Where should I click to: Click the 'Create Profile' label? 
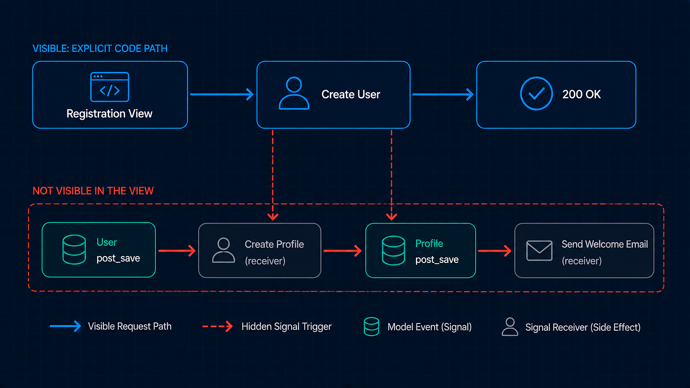pos(275,244)
